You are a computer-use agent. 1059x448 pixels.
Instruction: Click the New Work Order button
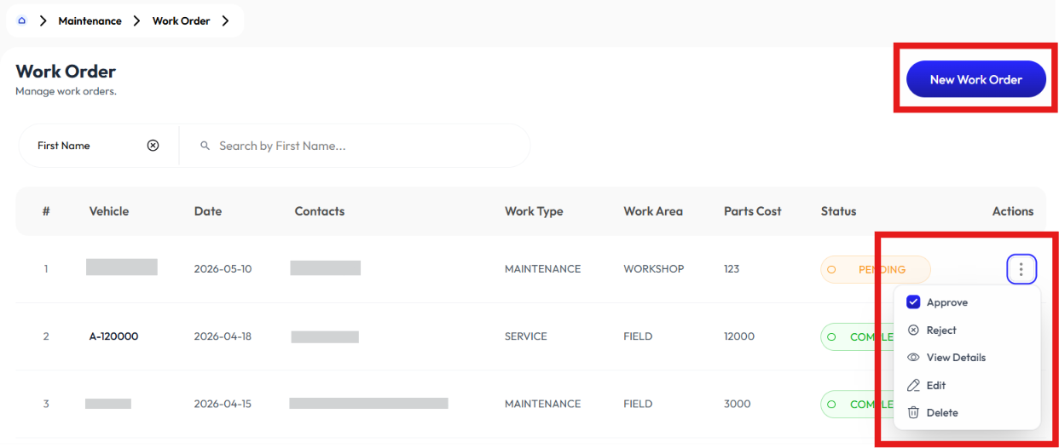click(975, 79)
